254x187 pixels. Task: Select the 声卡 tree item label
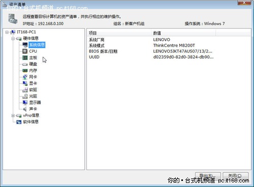[33, 109]
